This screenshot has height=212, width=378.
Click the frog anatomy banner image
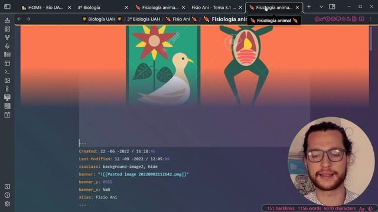246,65
